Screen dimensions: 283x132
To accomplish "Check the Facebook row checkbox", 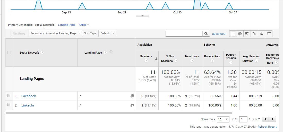I will (9, 96).
